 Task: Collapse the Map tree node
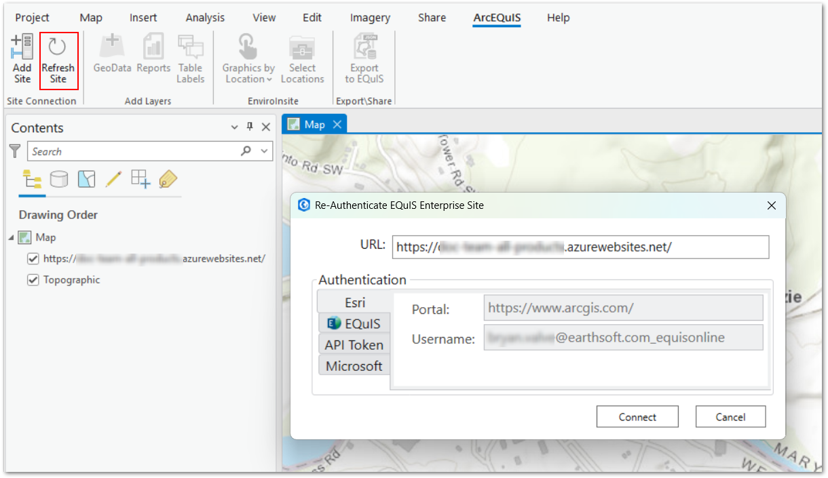point(12,237)
